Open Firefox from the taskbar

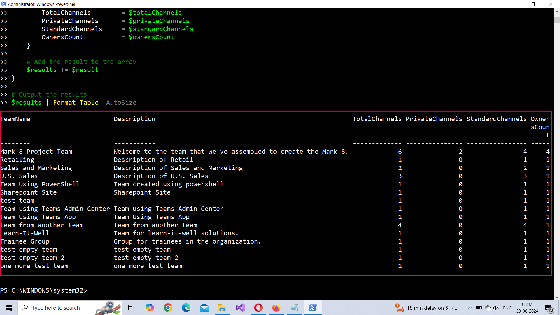click(276, 308)
